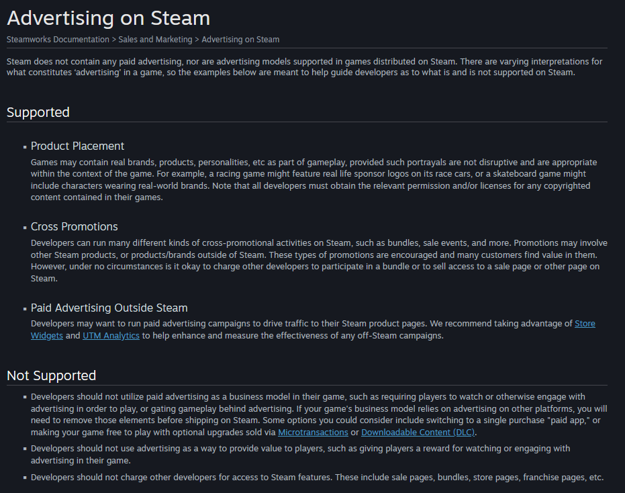Image resolution: width=625 pixels, height=493 pixels.
Task: Click the Advertising on Steam breadcrumb
Action: (x=240, y=40)
